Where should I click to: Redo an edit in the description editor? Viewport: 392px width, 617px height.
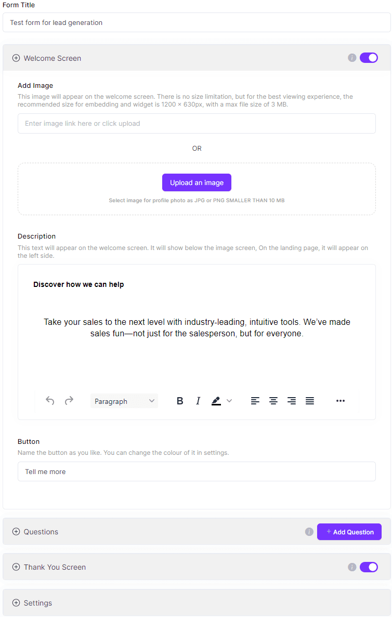69,401
